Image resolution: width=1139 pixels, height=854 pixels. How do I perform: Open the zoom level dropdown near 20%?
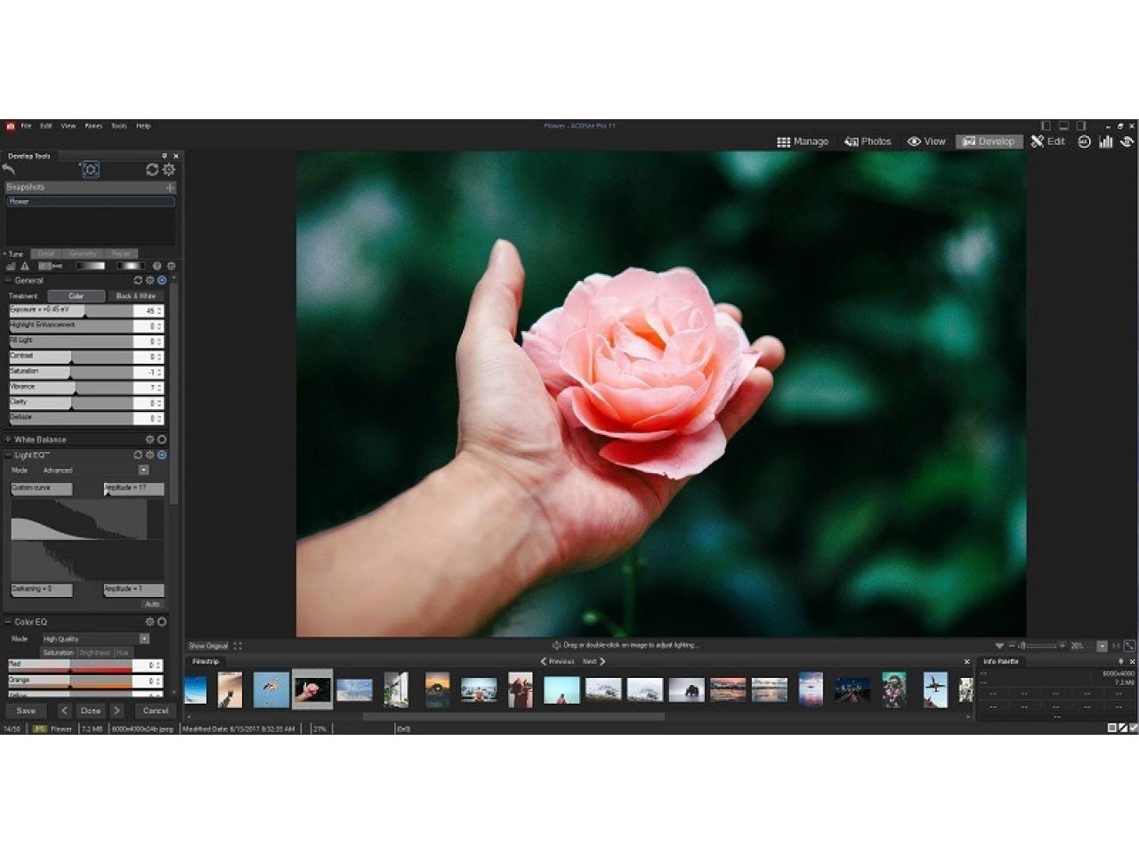1102,646
